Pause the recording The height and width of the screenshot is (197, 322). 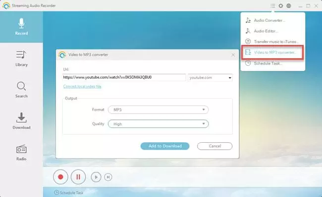click(x=78, y=177)
